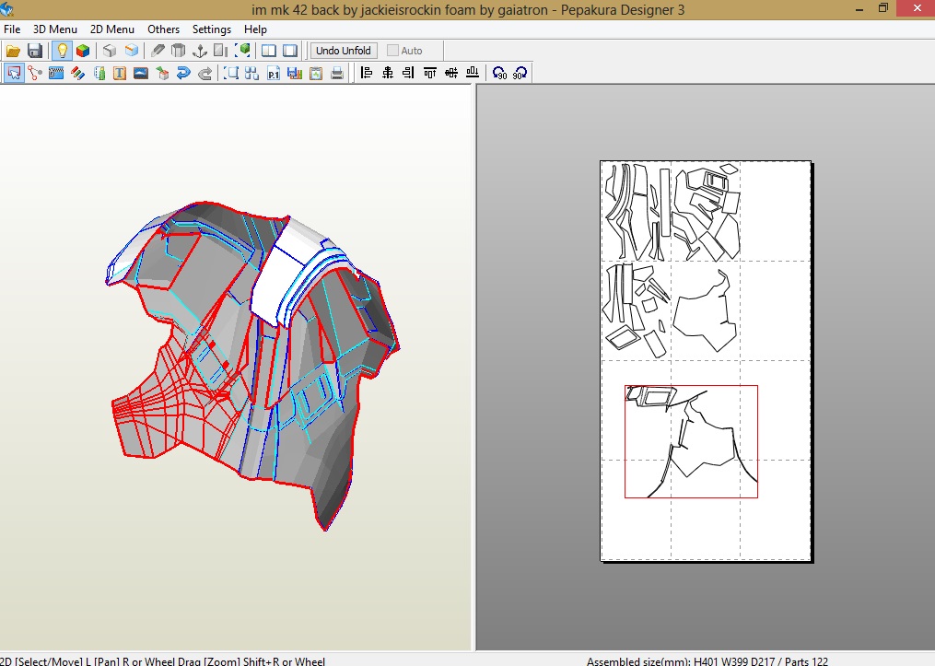
Task: Click the red-boxed selected part on the 2D page
Action: (x=691, y=441)
